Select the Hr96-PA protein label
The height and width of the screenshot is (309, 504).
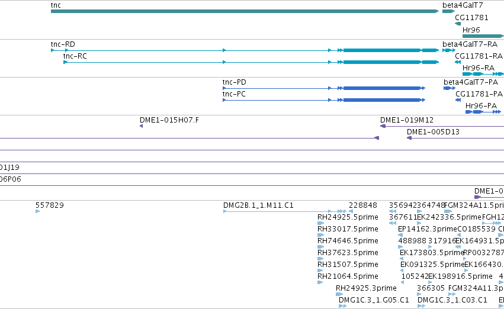pyautogui.click(x=481, y=106)
